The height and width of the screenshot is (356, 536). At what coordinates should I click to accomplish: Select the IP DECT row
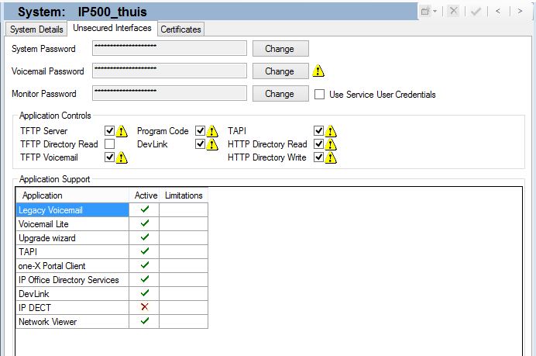tap(112, 307)
